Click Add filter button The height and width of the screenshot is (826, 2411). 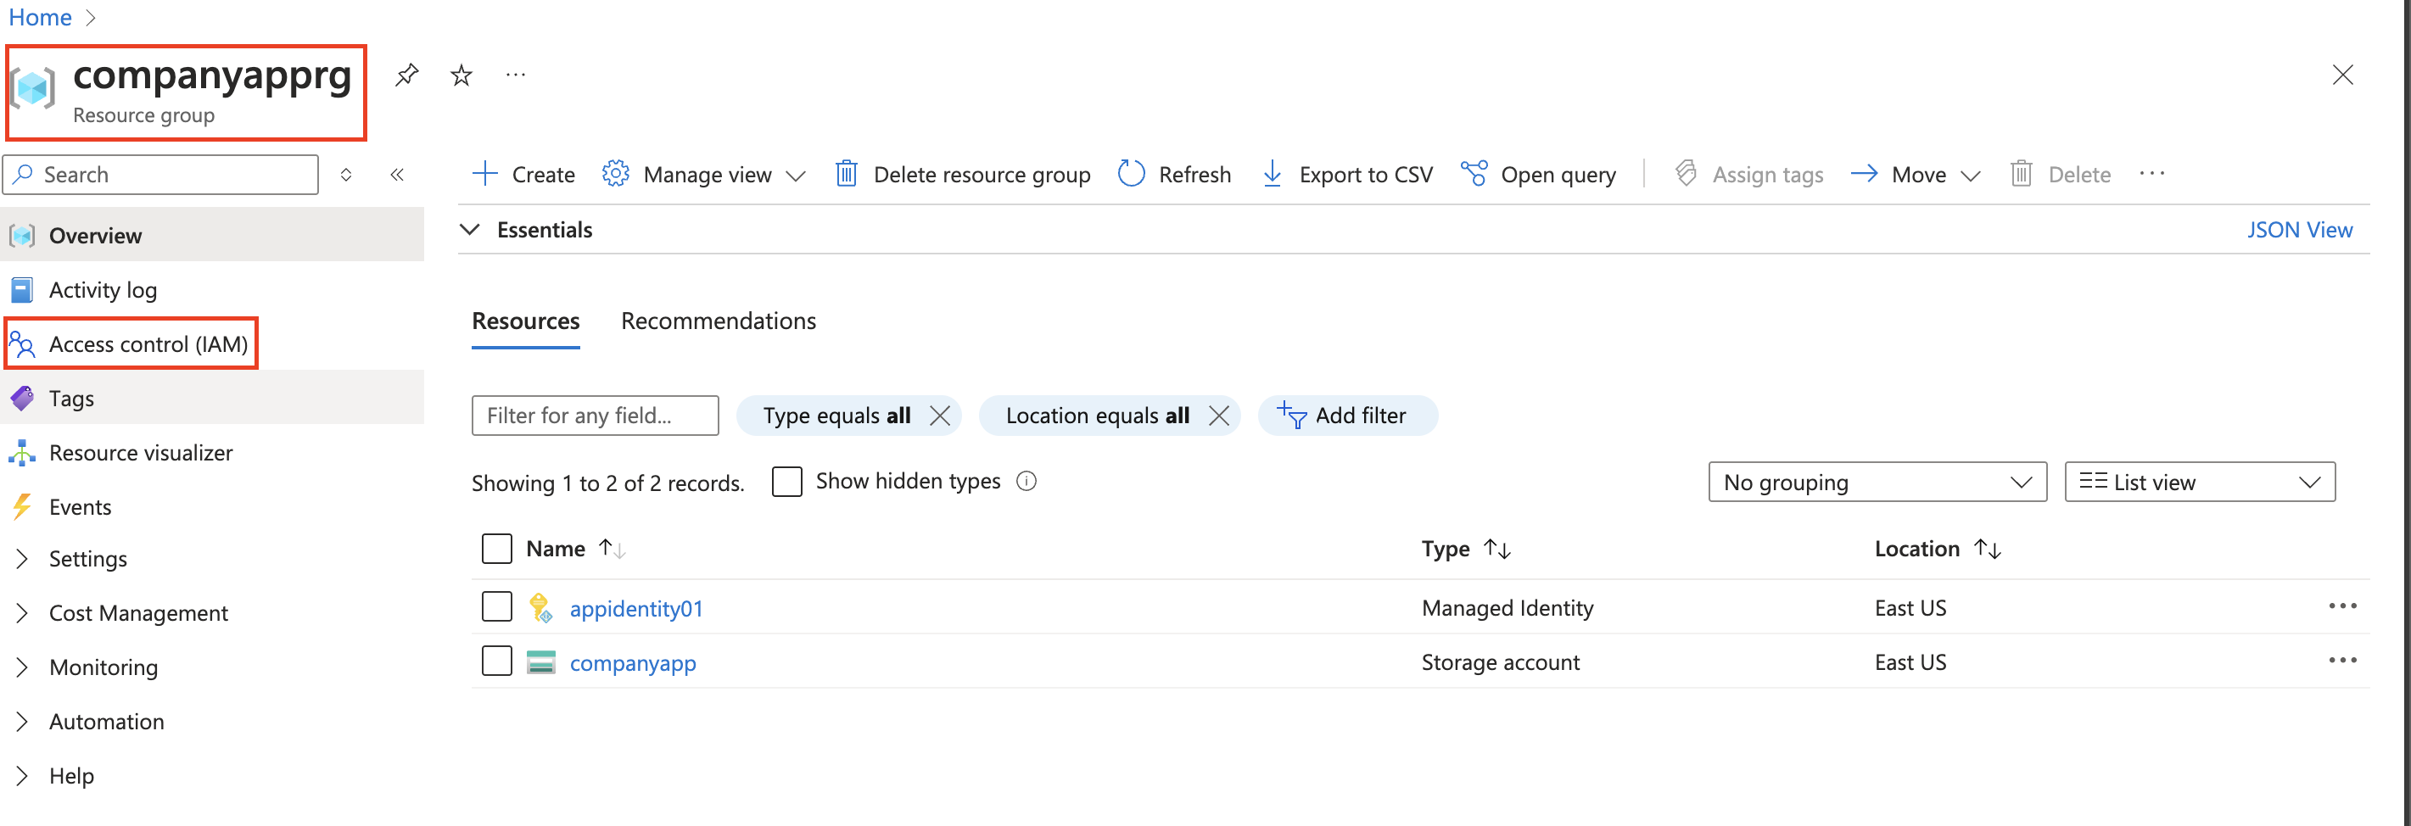pos(1347,416)
